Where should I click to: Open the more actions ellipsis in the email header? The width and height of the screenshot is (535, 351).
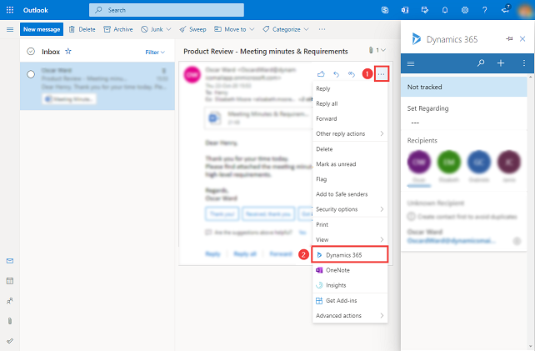tap(382, 74)
